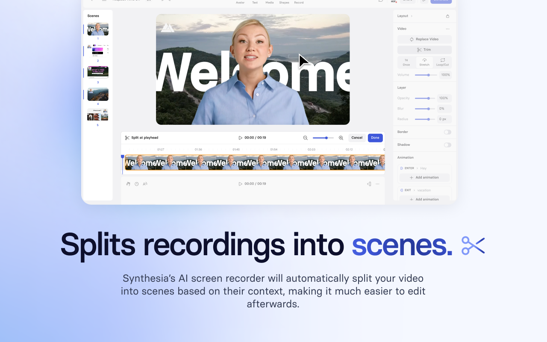
Task: Select the Loop/Cut playback mode
Action: (443, 62)
